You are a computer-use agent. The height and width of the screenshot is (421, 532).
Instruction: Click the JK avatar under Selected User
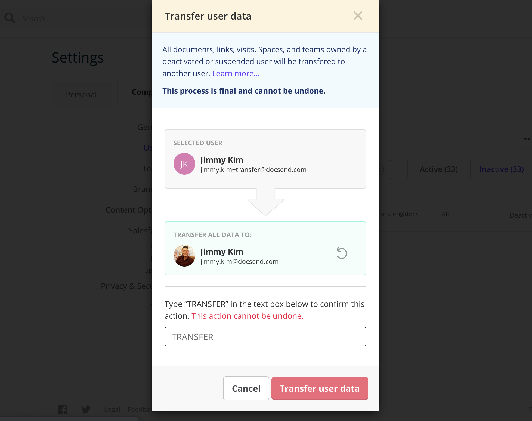click(184, 163)
